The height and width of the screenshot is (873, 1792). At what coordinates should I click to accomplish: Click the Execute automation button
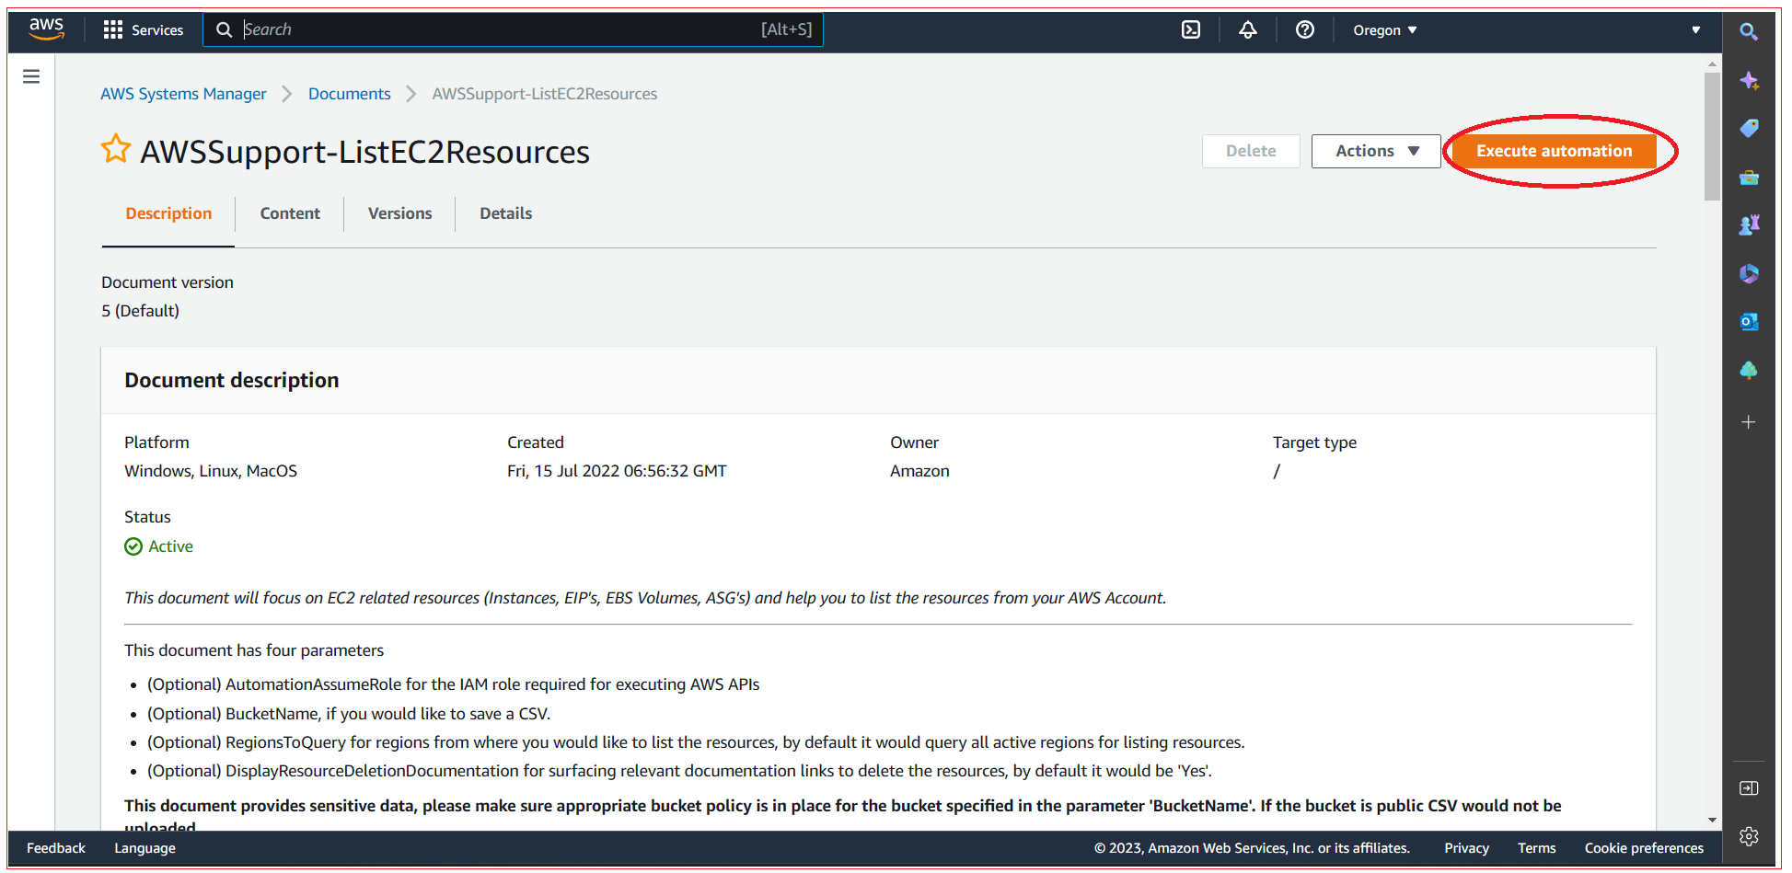[x=1555, y=150]
